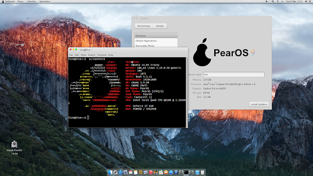The image size is (313, 176).
Task: Open the list menu icon in top panel
Action: pyautogui.click(x=278, y=1)
